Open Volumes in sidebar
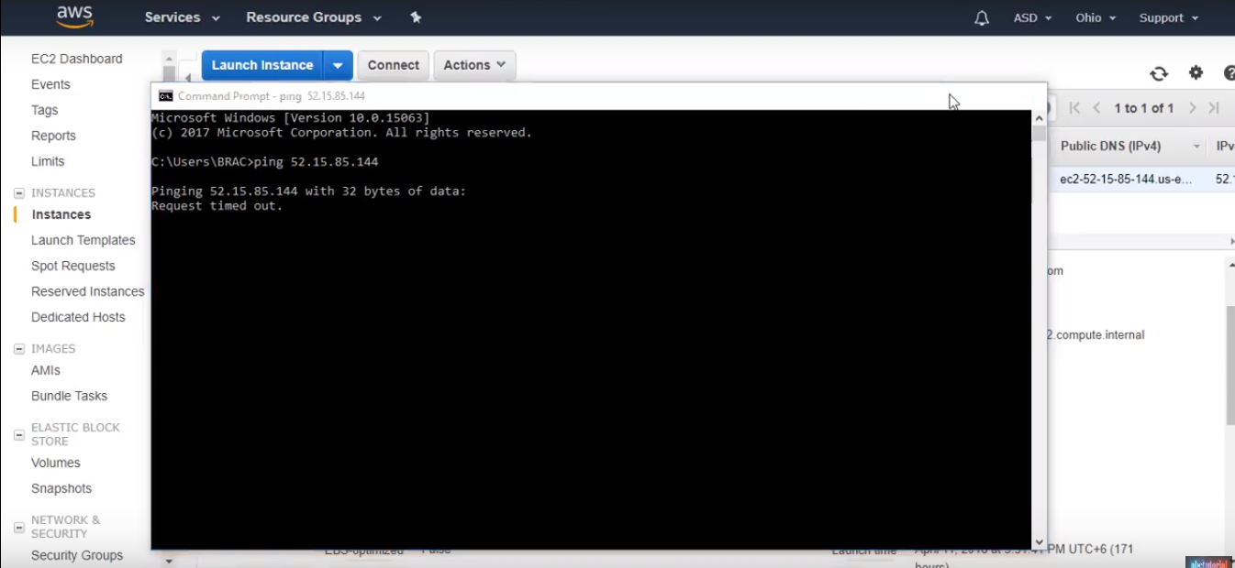1235x568 pixels. tap(56, 463)
